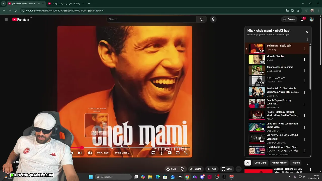The image size is (322, 181).
Task: Click the address bar URL
Action: (x=65, y=11)
